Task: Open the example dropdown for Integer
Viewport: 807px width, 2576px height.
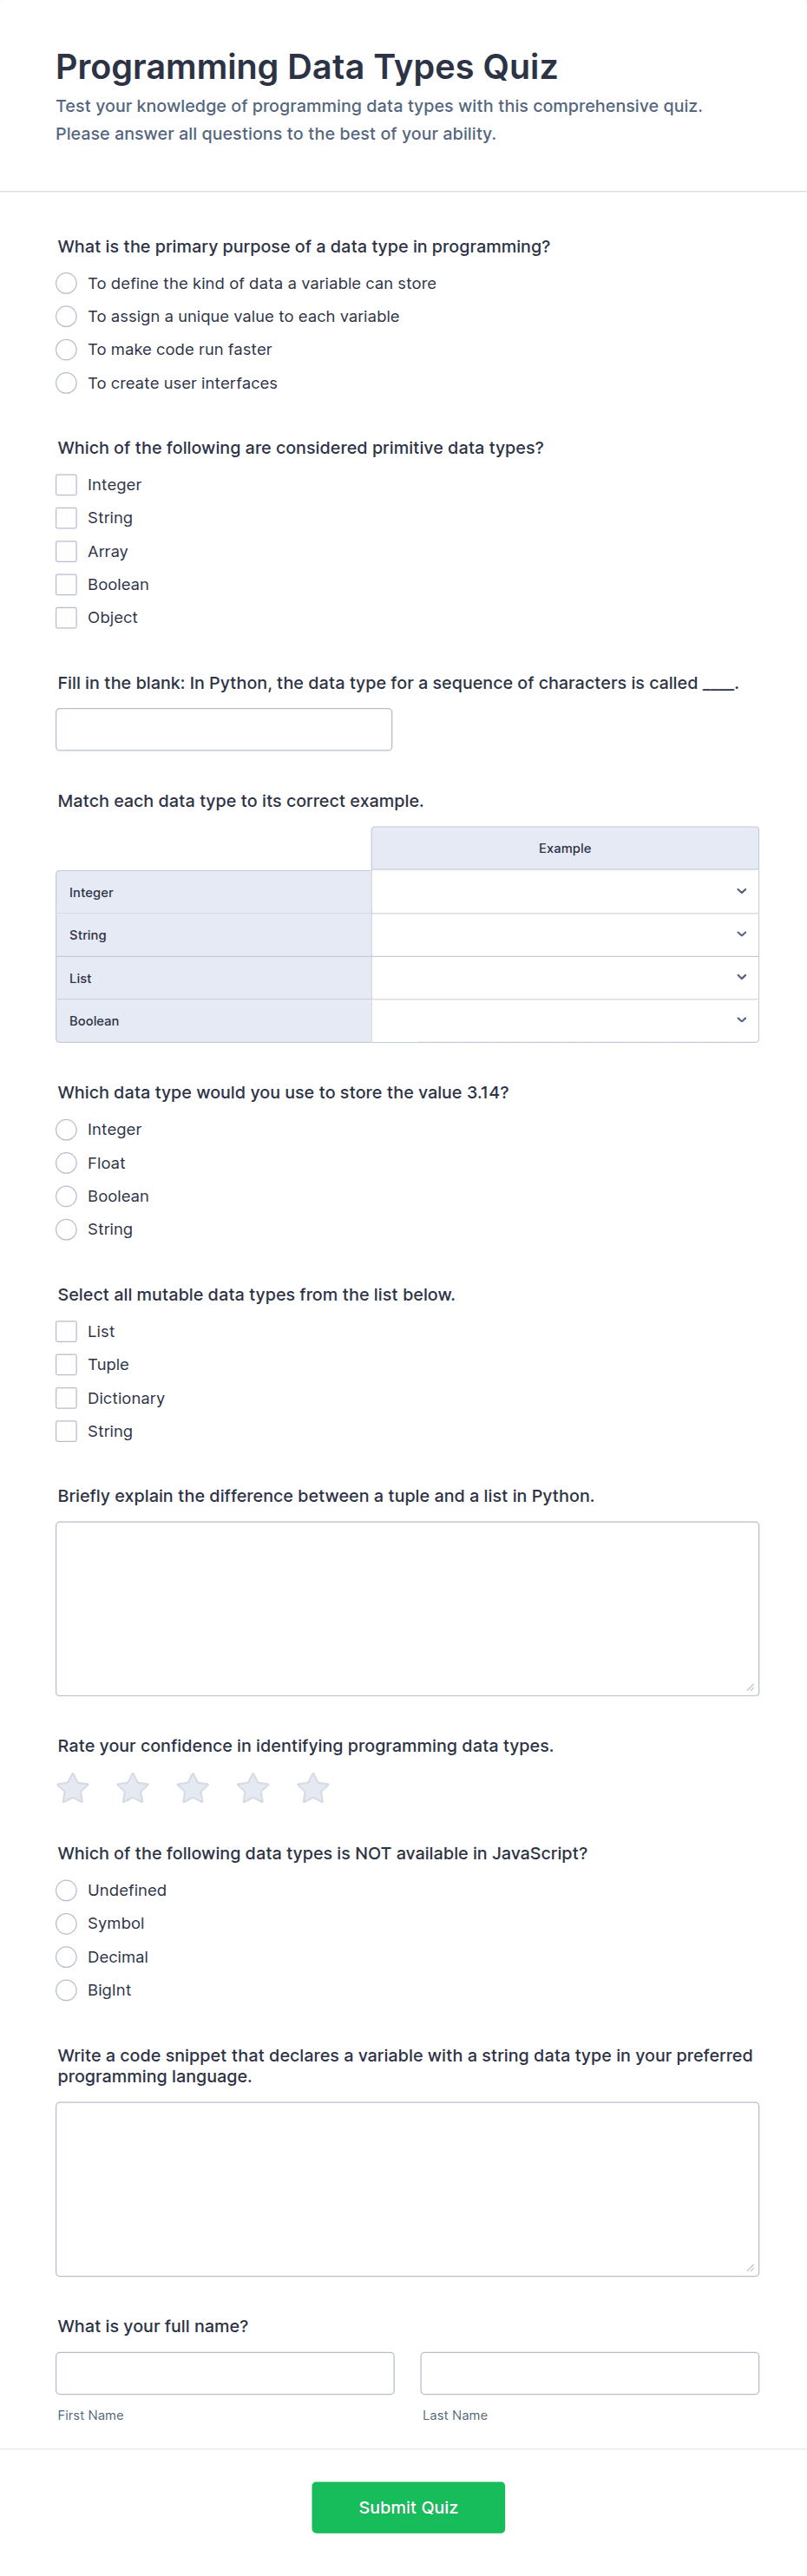Action: pos(565,891)
